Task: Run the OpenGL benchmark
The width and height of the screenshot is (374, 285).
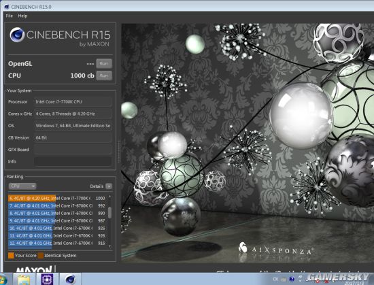Action: coord(104,64)
